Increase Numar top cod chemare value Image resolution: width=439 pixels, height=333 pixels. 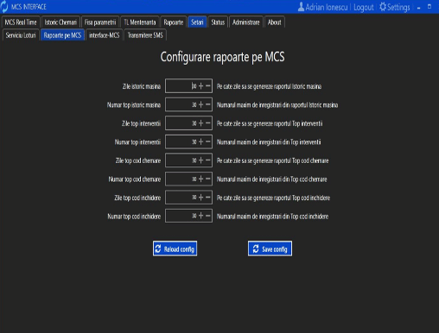pyautogui.click(x=201, y=179)
